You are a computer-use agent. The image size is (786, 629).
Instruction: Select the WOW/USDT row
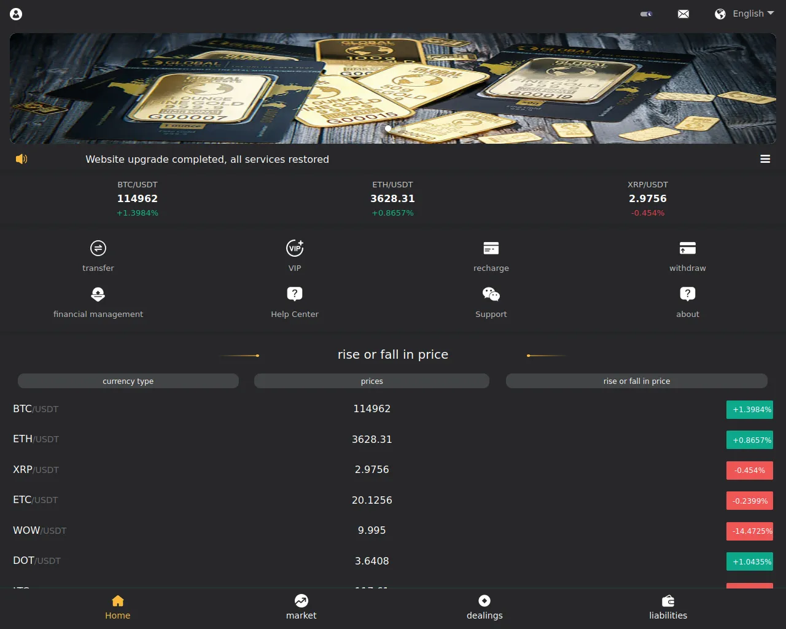pos(393,531)
